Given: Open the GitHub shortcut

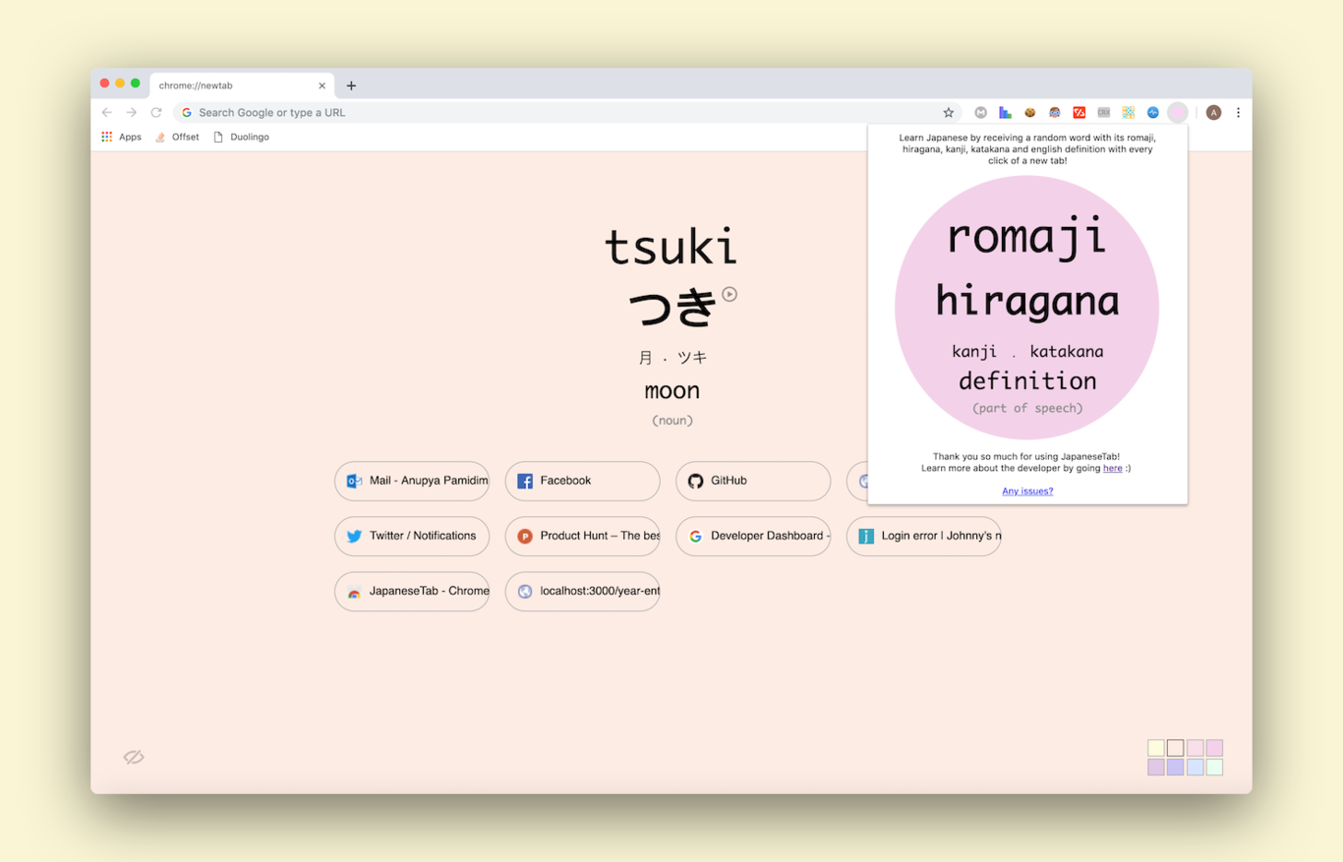Looking at the screenshot, I should 752,481.
